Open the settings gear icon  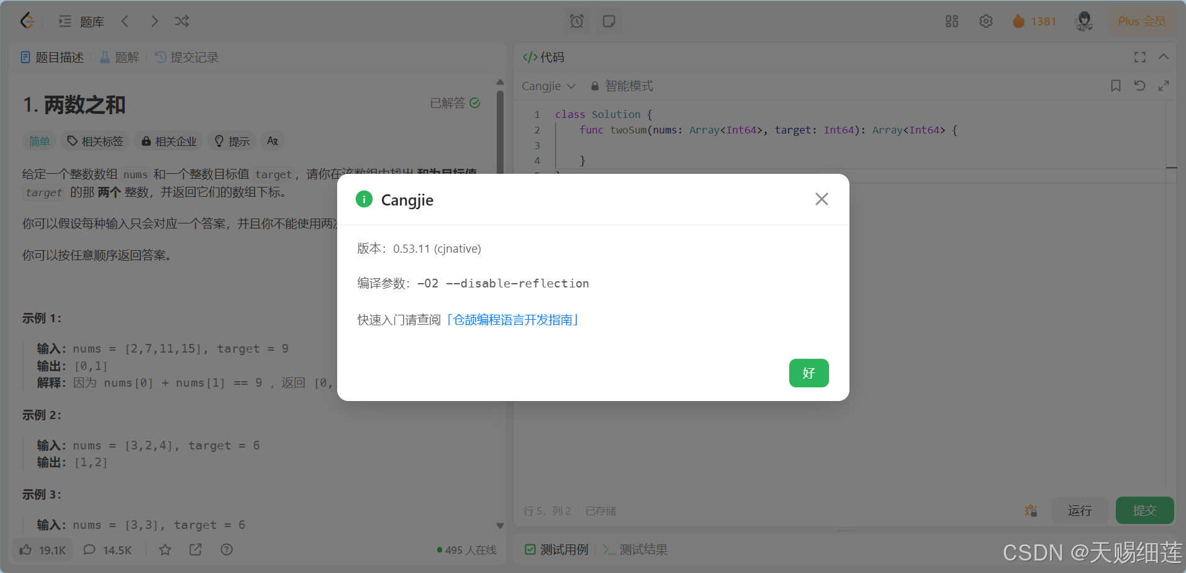point(986,21)
